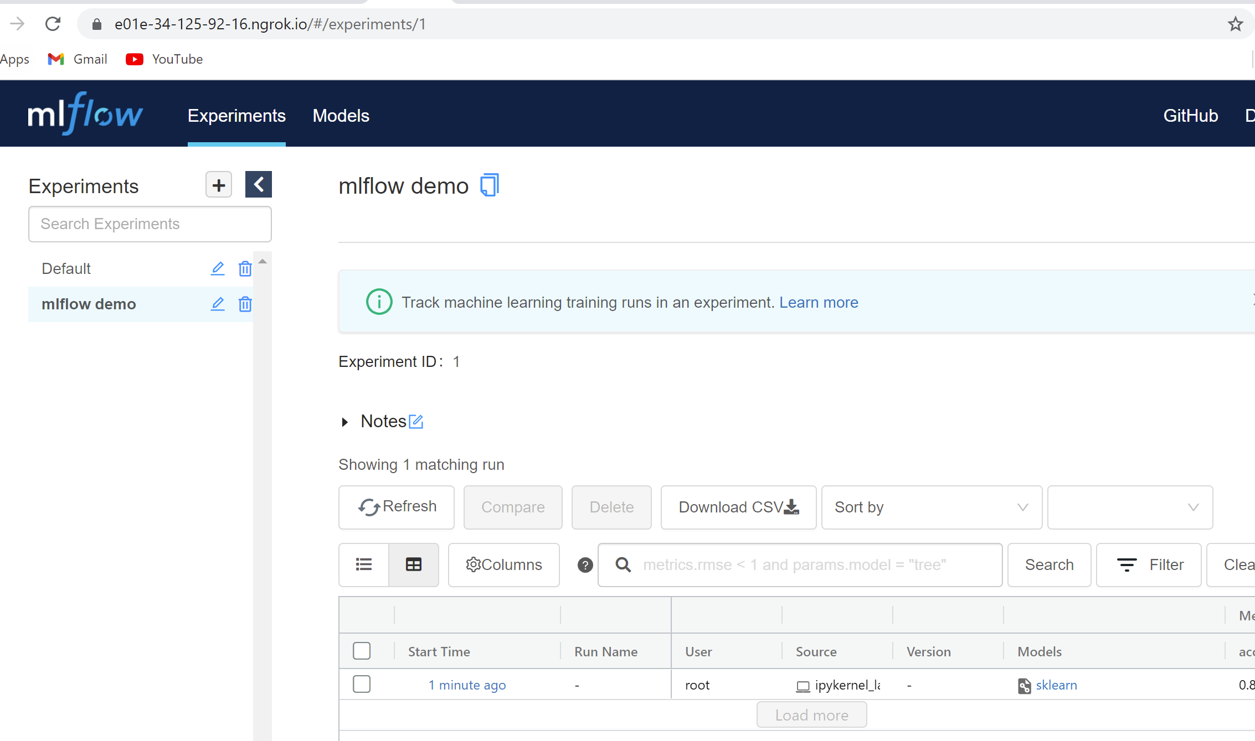The image size is (1255, 741).
Task: Switch to compact list view
Action: pyautogui.click(x=364, y=564)
